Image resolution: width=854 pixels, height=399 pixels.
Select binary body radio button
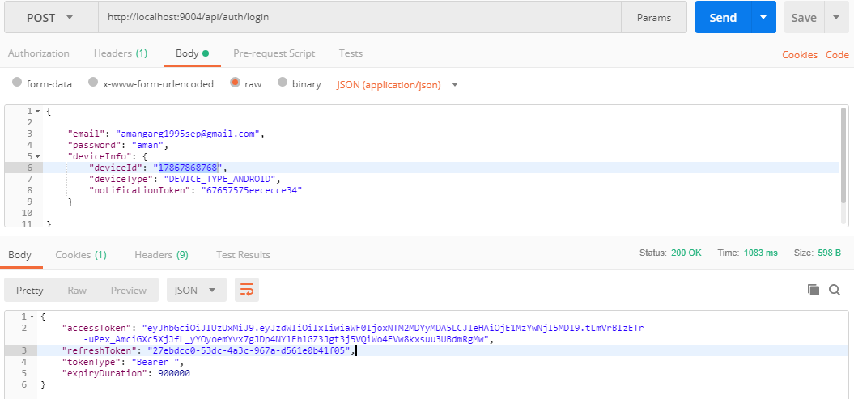pyautogui.click(x=283, y=83)
